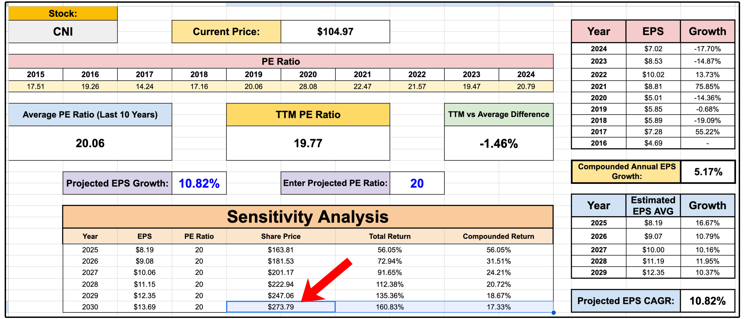Click the CNI stock ticker cell
745x319 pixels.
(63, 32)
